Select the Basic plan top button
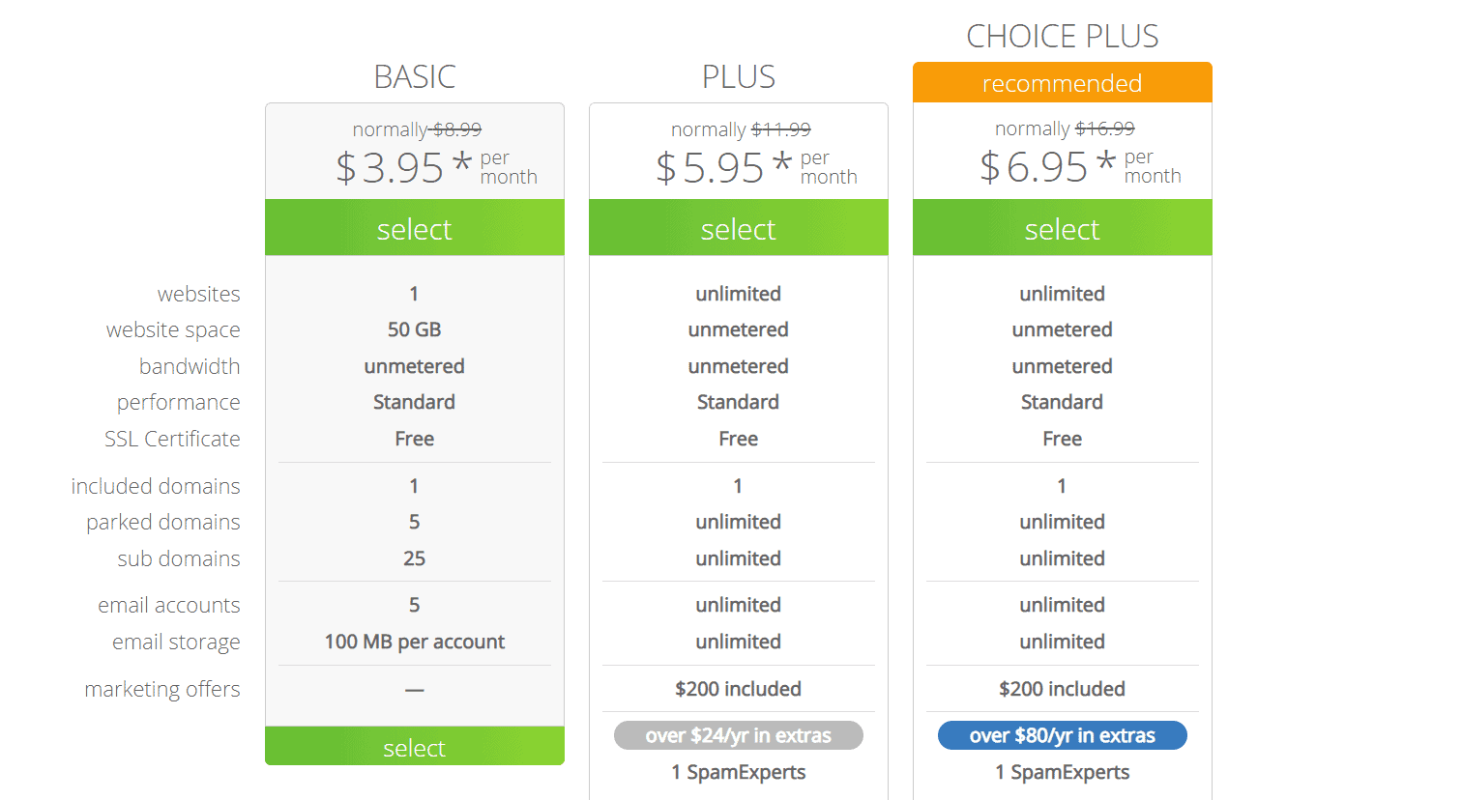 pos(415,228)
